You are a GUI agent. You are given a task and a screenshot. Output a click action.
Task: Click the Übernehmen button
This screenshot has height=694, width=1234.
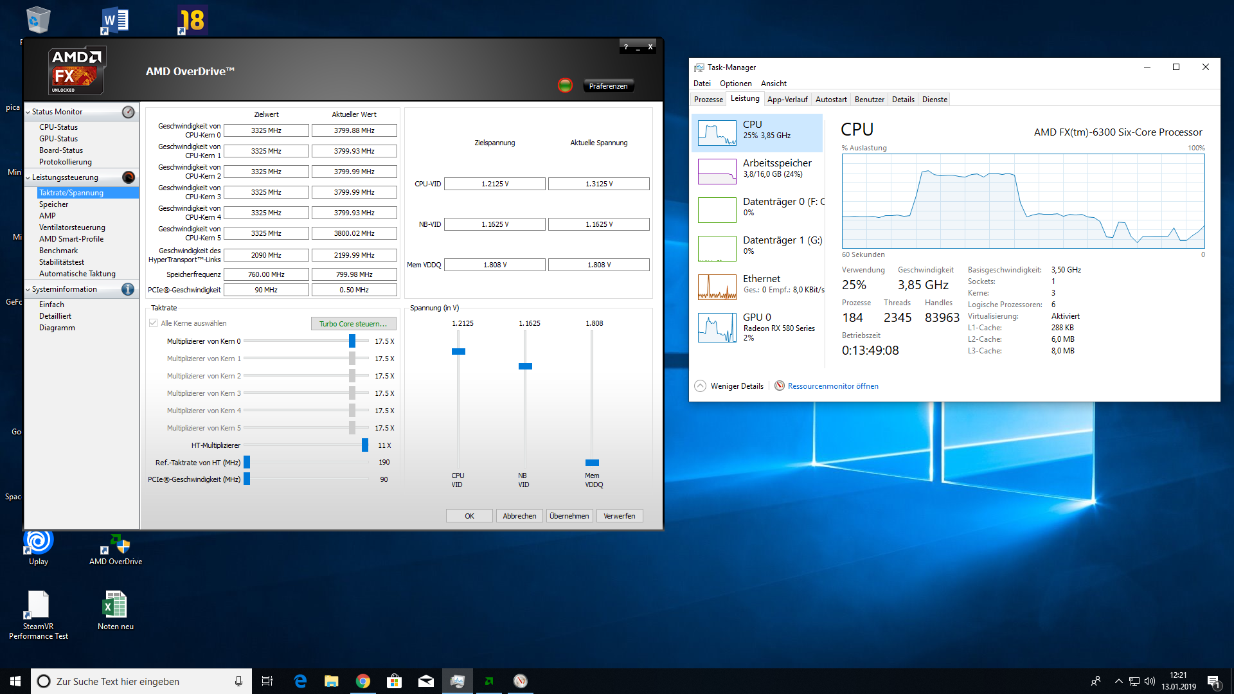coord(569,516)
